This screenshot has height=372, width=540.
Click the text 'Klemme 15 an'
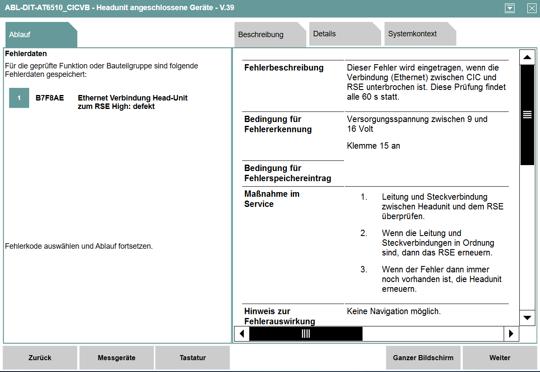click(x=374, y=146)
